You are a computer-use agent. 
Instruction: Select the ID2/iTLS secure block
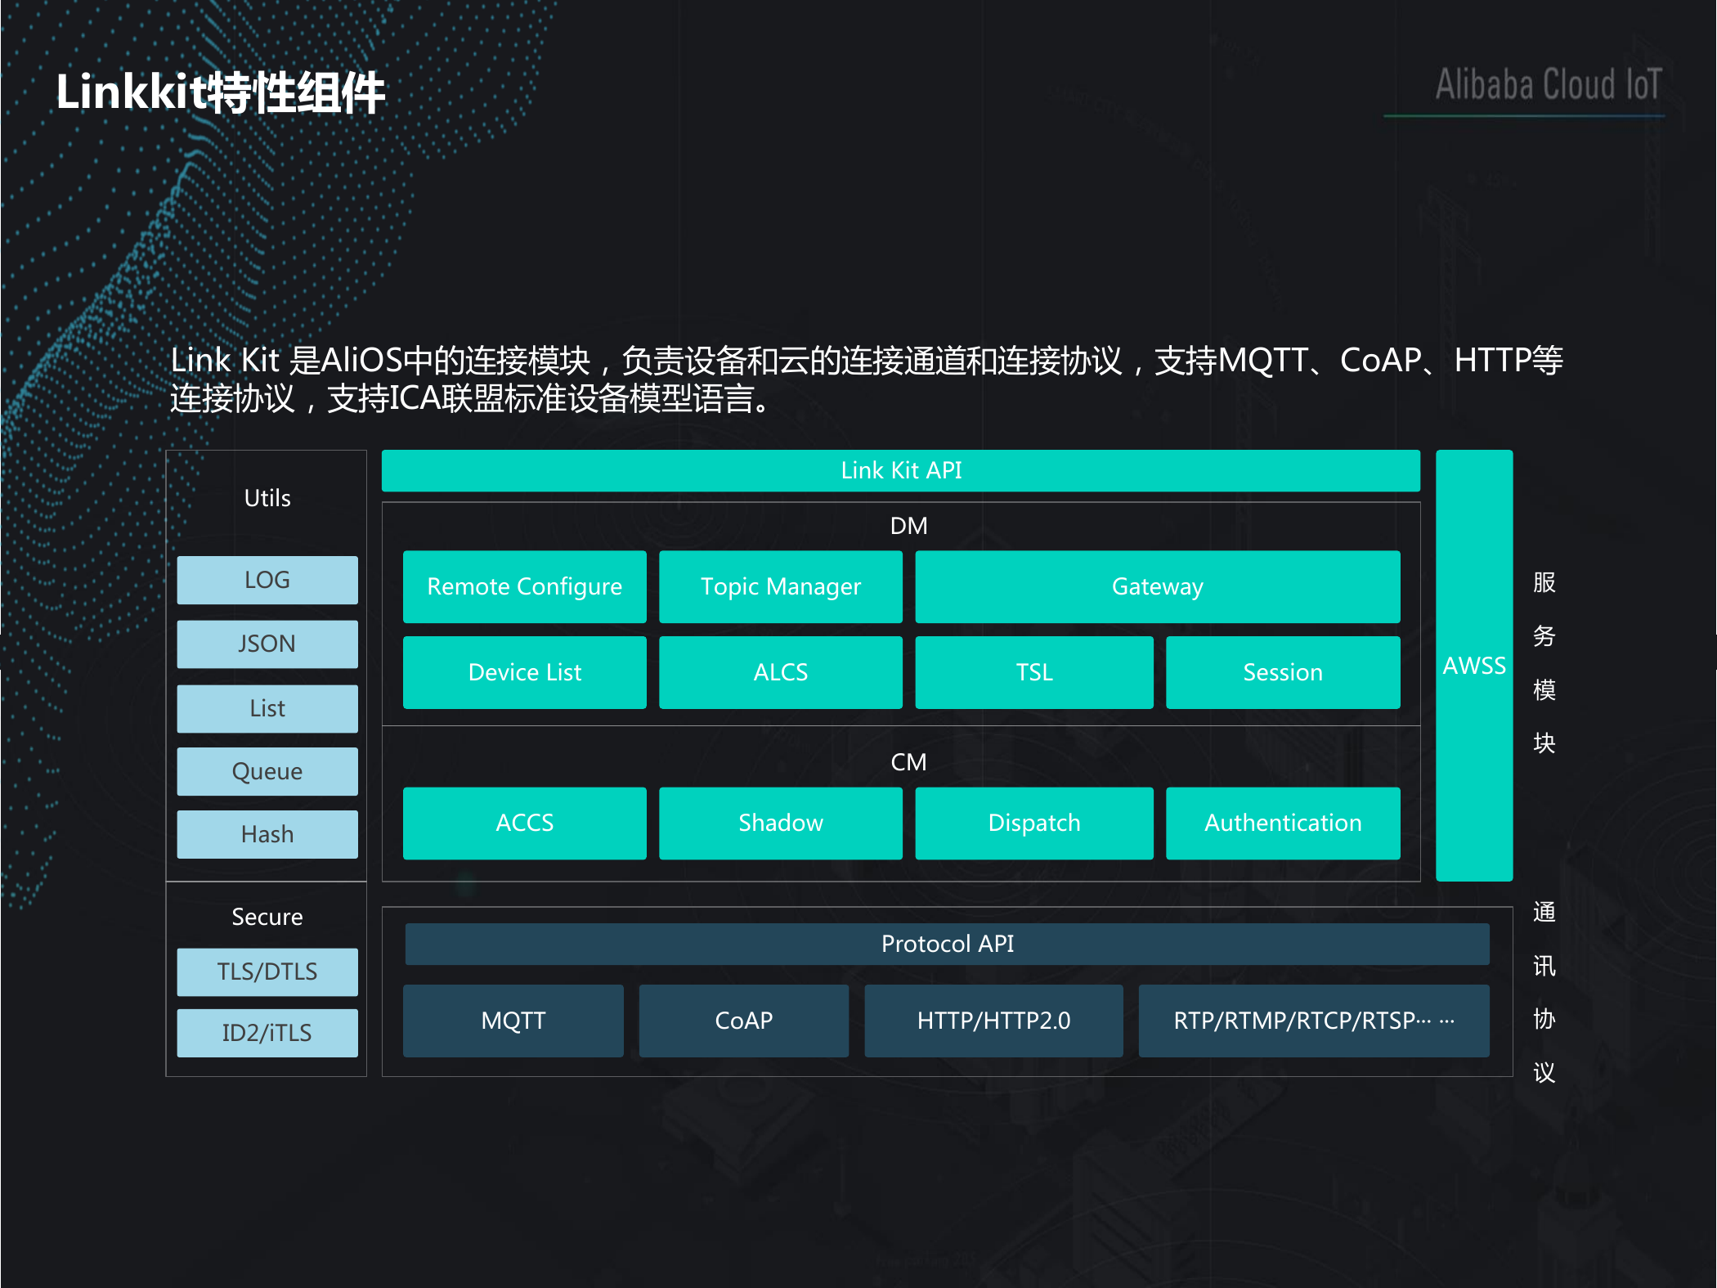pyautogui.click(x=267, y=1033)
